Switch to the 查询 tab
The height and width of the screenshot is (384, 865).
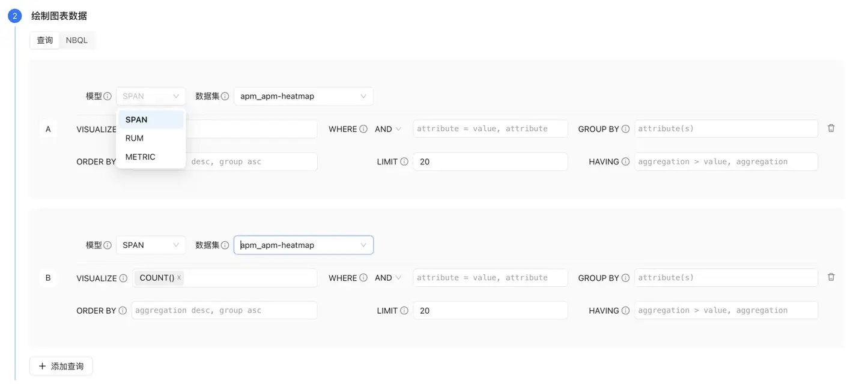(45, 40)
